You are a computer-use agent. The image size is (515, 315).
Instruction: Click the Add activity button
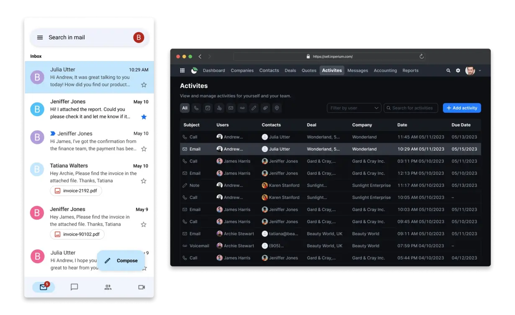click(462, 108)
